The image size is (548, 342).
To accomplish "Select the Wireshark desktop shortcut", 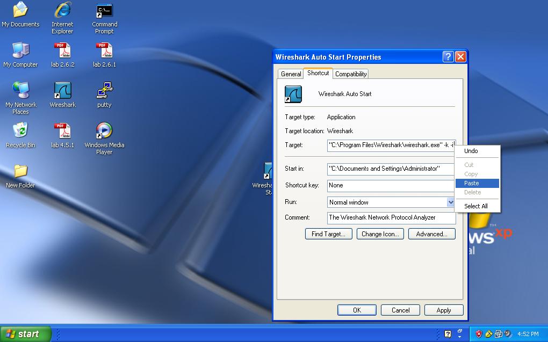I will (x=62, y=95).
